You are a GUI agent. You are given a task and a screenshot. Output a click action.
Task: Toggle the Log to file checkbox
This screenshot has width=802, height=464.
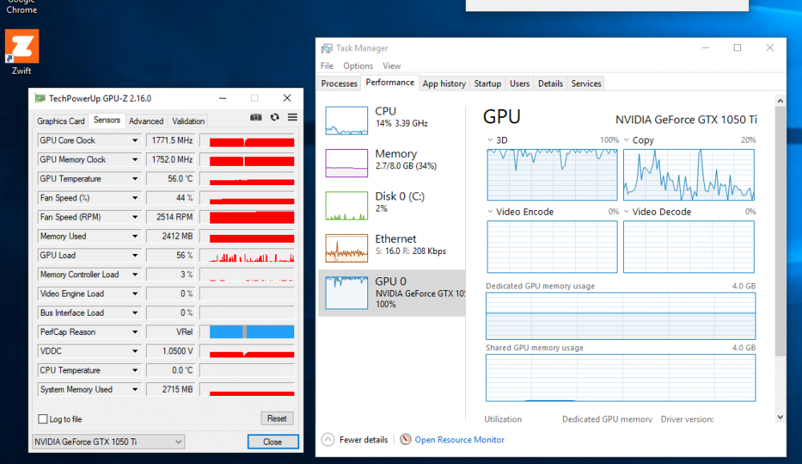click(x=43, y=419)
